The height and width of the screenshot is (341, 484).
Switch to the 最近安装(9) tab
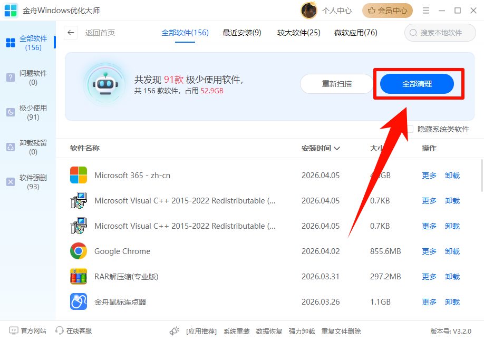pos(242,32)
